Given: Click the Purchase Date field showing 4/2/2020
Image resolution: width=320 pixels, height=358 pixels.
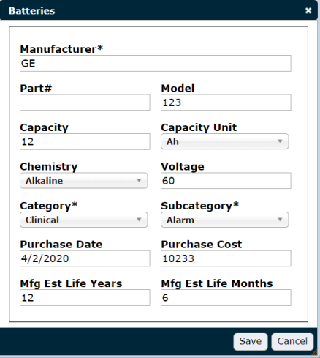Looking at the screenshot, I should (x=85, y=258).
